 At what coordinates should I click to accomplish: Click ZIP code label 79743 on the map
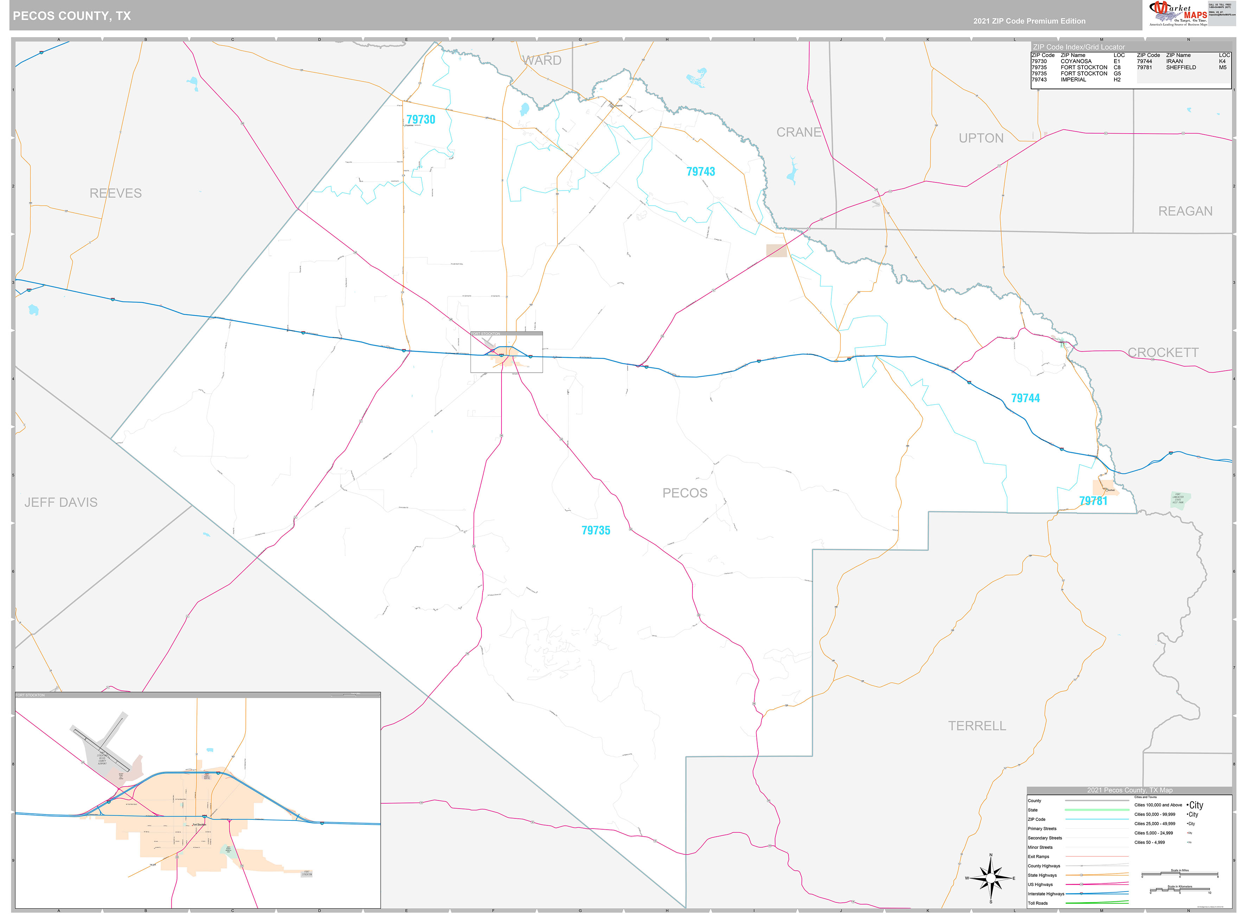point(700,172)
